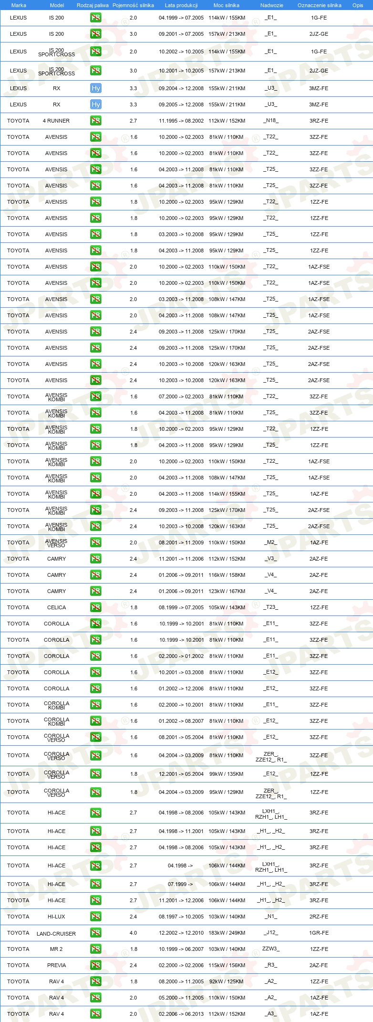Click fuel icon for Hi-Ace 11.2001-12.2006
373x1022 pixels.
click(x=96, y=900)
